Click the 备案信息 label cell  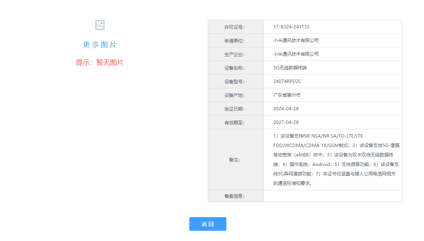pos(236,196)
